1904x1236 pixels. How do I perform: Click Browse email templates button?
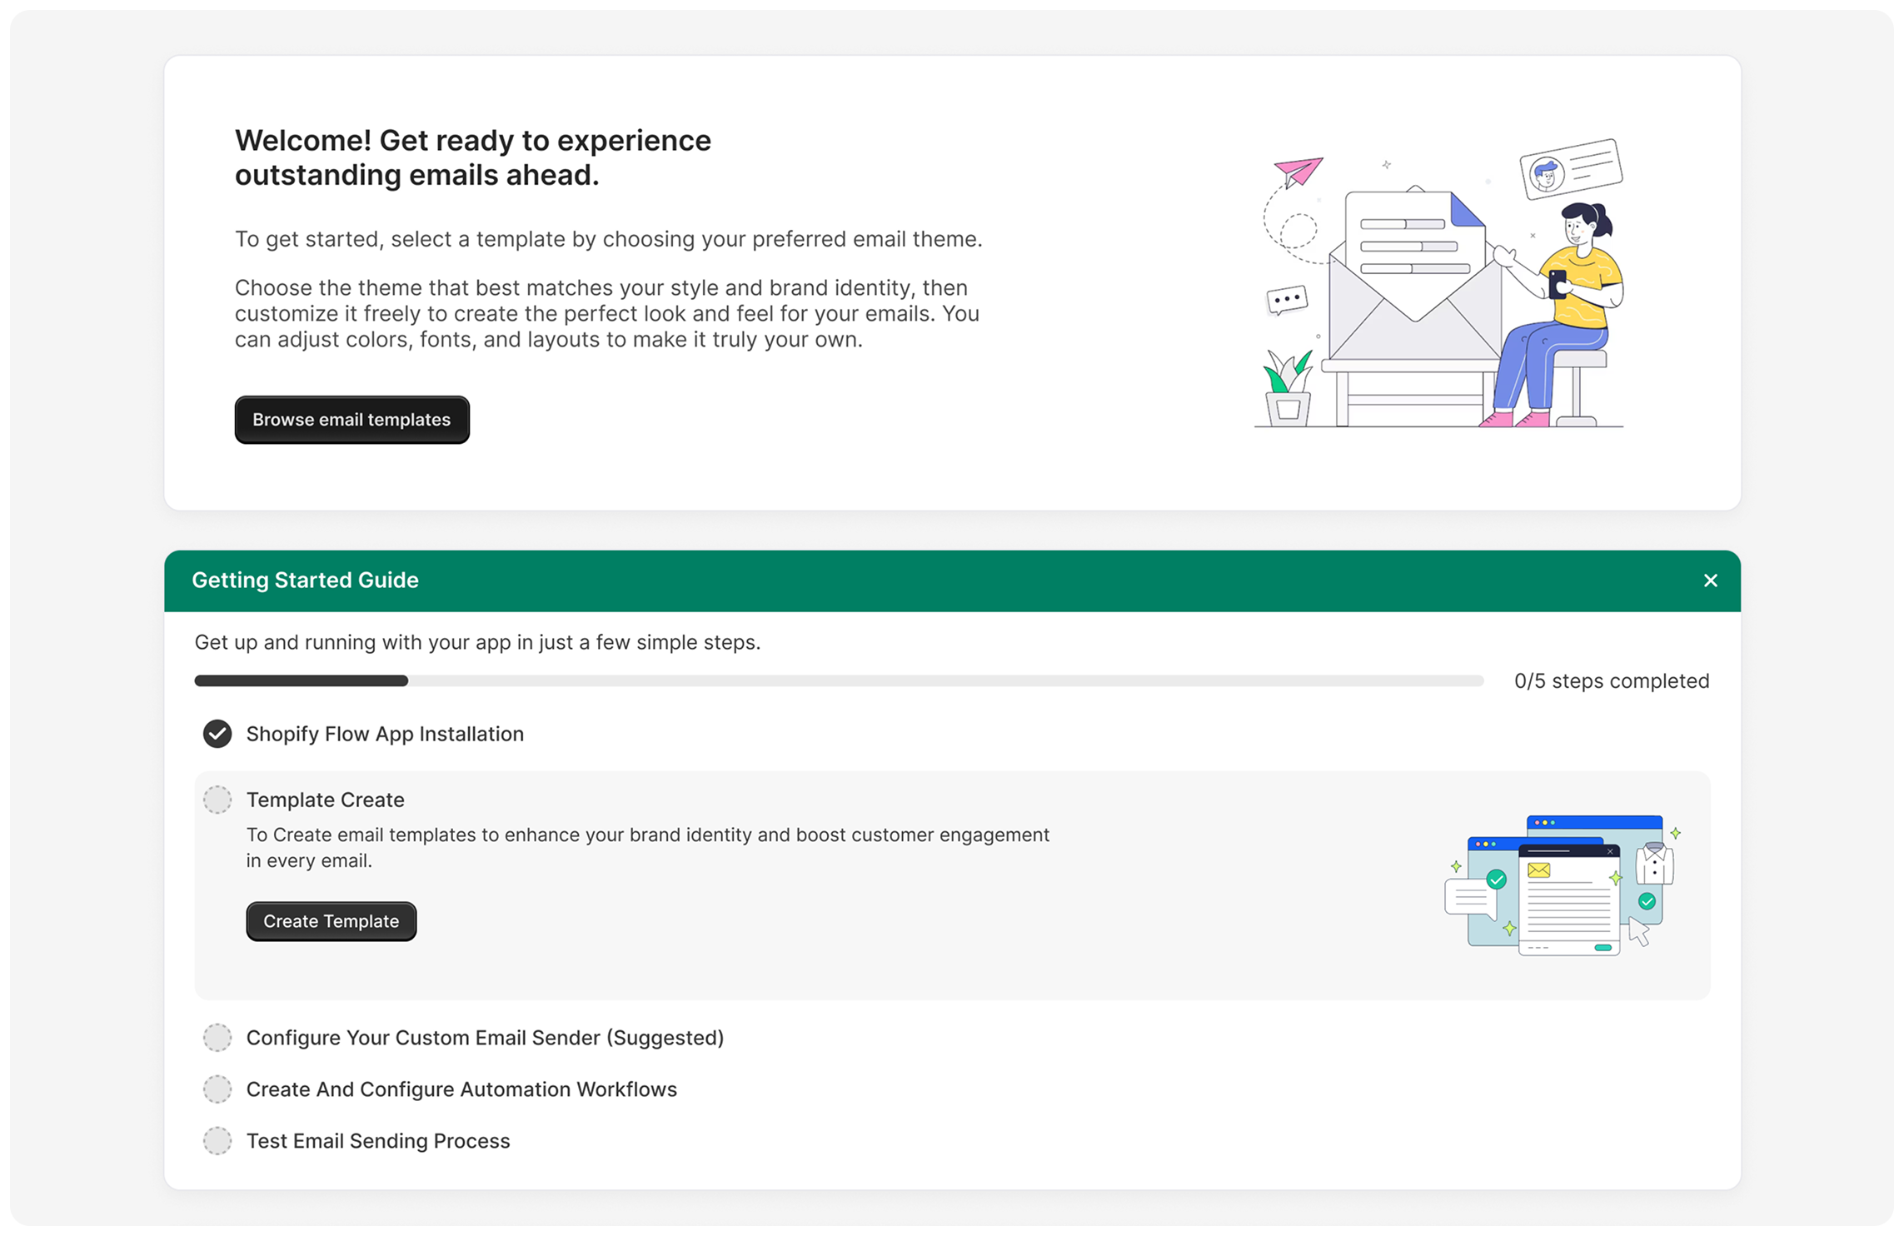pos(351,420)
